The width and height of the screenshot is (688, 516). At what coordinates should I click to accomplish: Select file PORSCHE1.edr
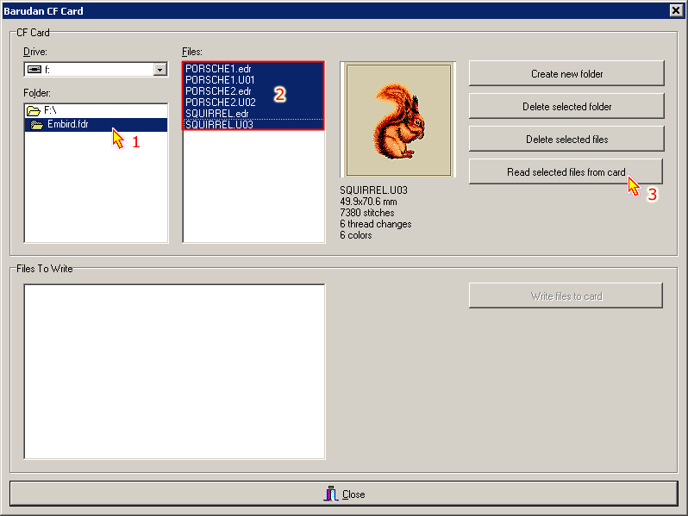(x=253, y=69)
